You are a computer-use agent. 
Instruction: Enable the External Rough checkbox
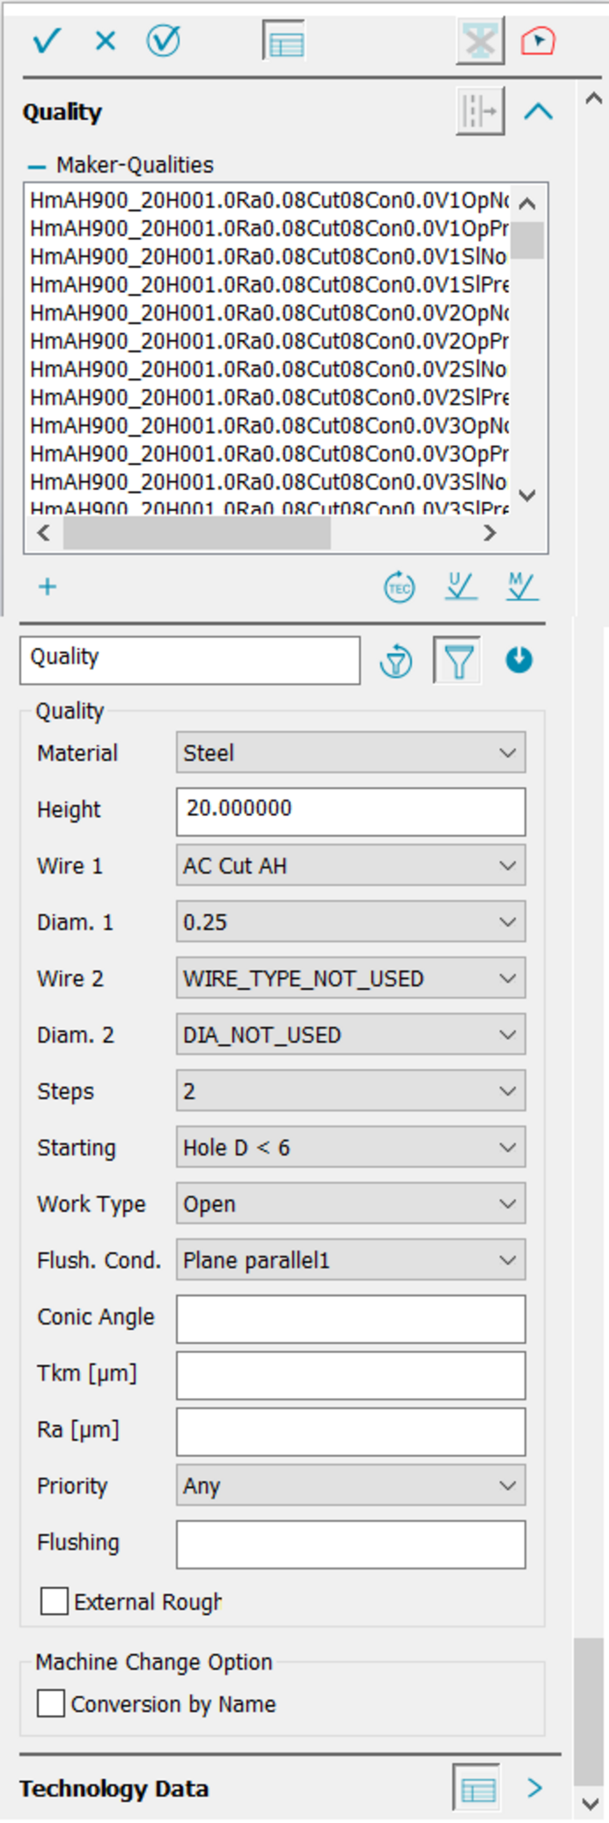55,1601
